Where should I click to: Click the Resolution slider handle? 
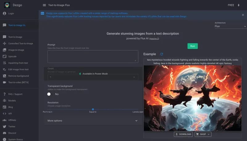point(93,109)
